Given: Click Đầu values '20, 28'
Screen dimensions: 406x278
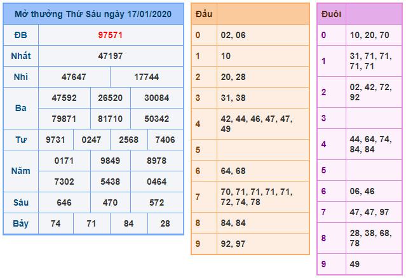Looking at the screenshot, I should tap(233, 77).
